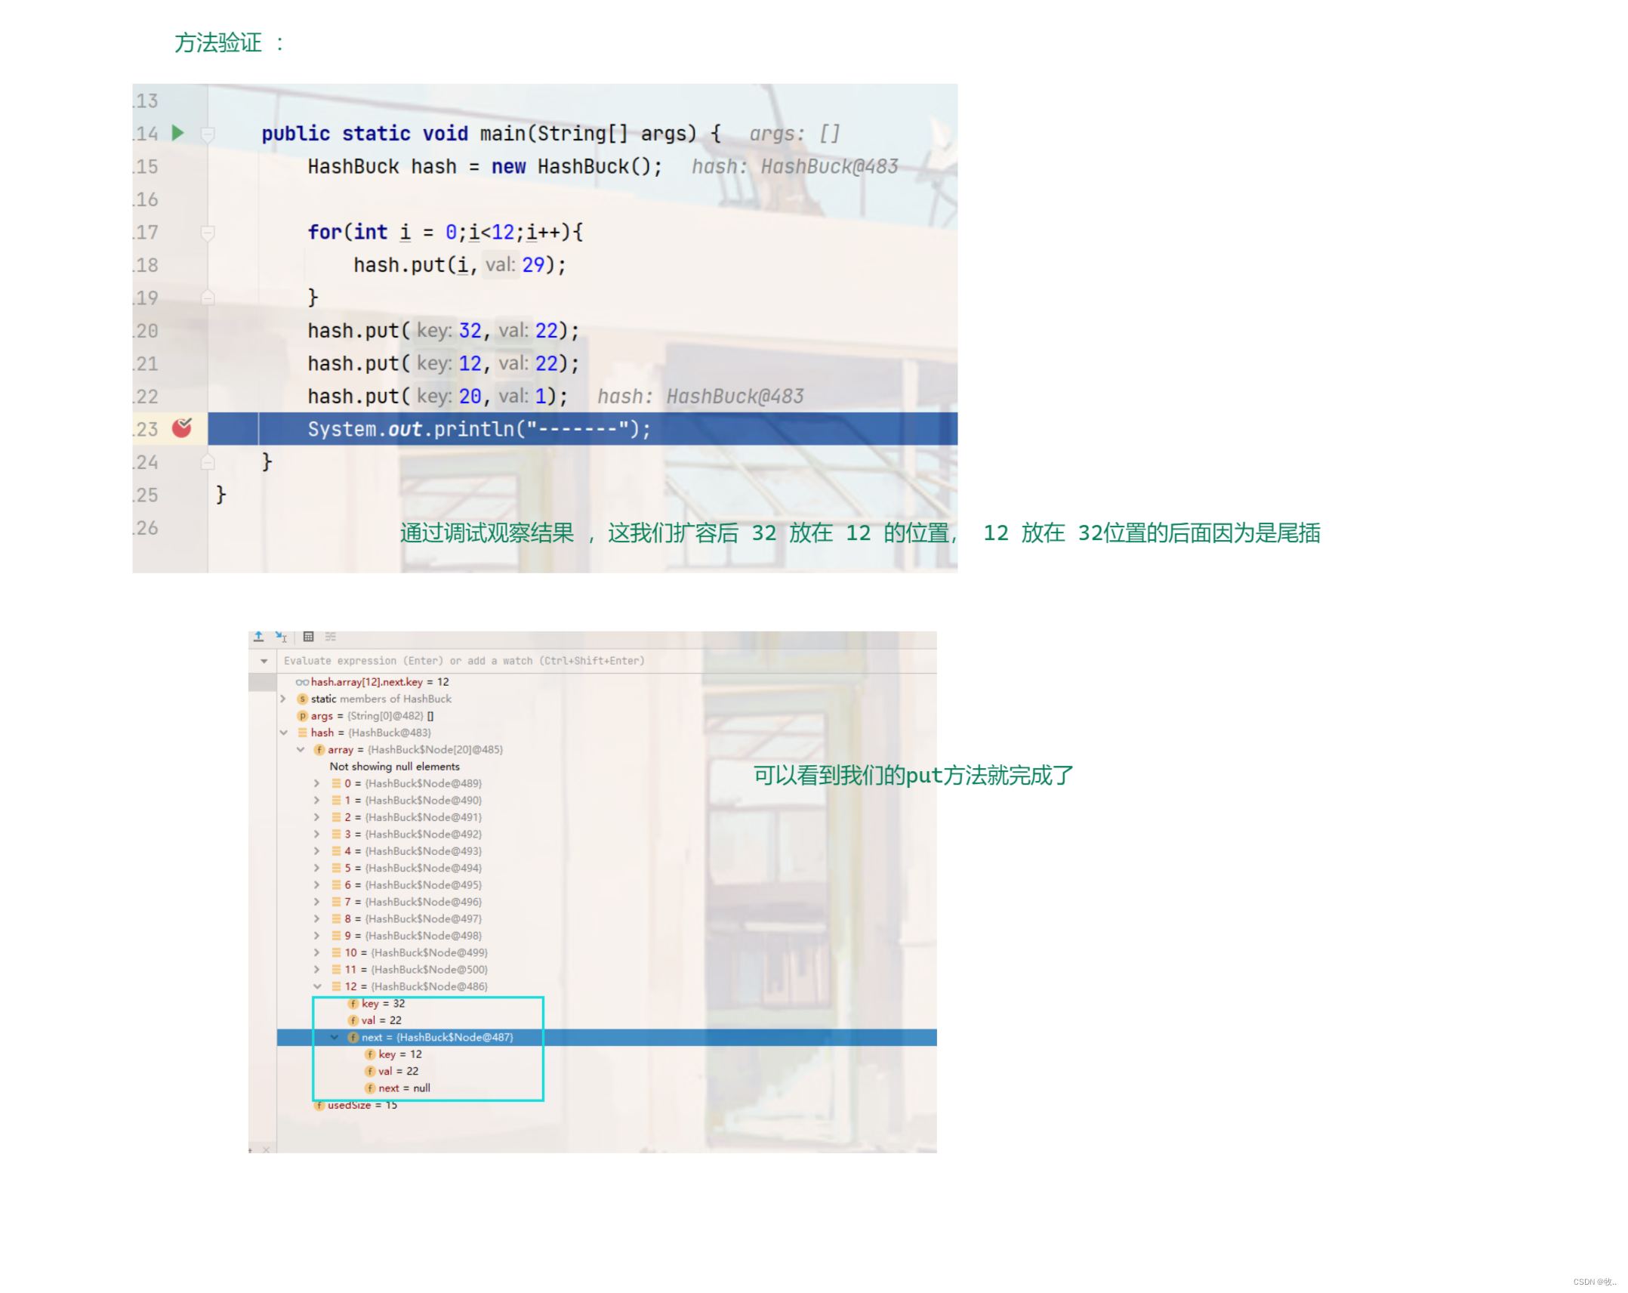Click the Run to Cursor debugger icon

click(x=281, y=637)
